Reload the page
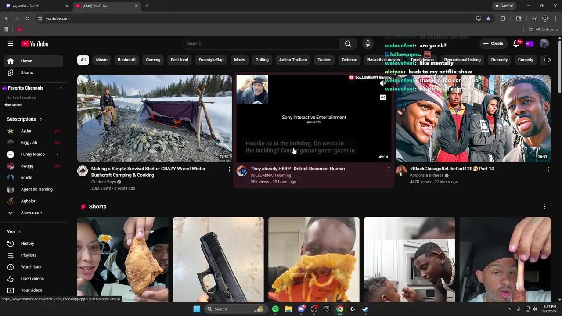The image size is (562, 316). [27, 18]
